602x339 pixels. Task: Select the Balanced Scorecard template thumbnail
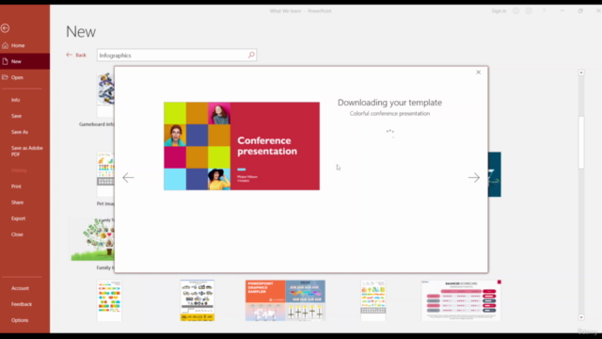click(461, 300)
